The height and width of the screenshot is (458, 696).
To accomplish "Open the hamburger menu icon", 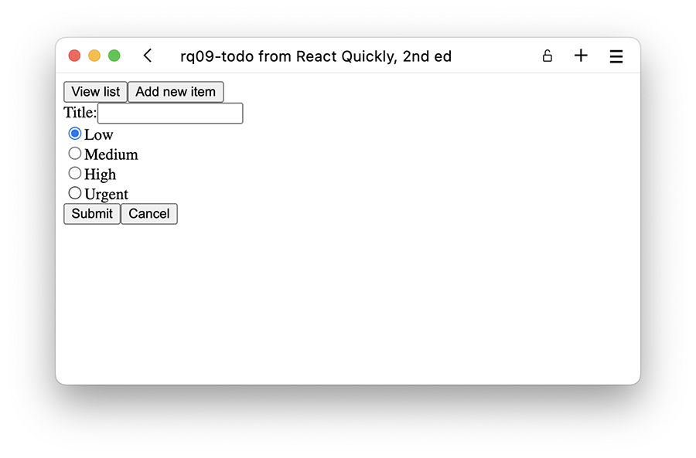I will 616,56.
